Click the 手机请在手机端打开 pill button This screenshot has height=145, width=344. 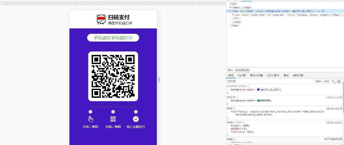(113, 38)
